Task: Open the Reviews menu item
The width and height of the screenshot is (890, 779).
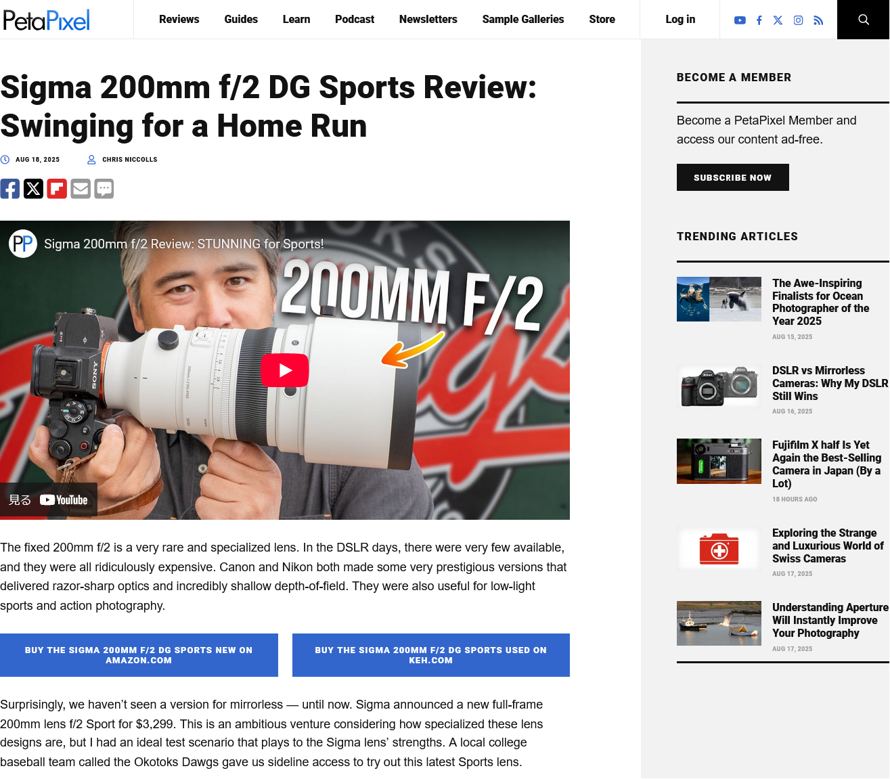Action: click(x=179, y=20)
